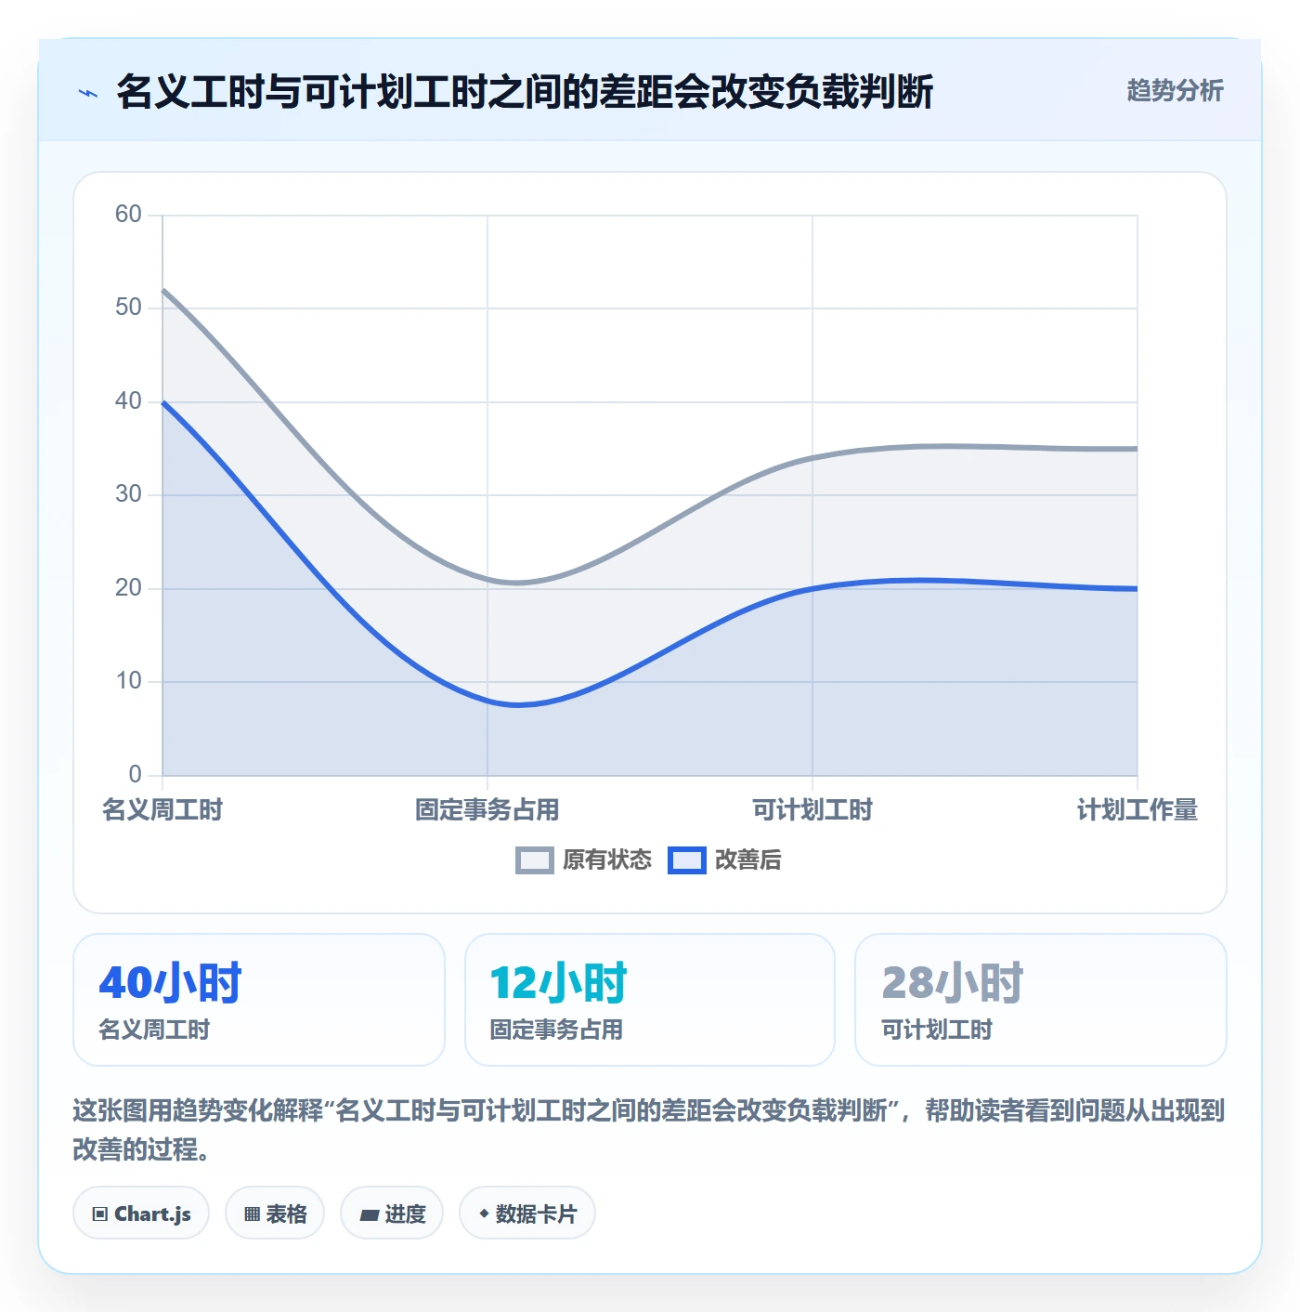Toggle the 改善后 legend swatch
The height and width of the screenshot is (1312, 1300).
click(x=687, y=860)
